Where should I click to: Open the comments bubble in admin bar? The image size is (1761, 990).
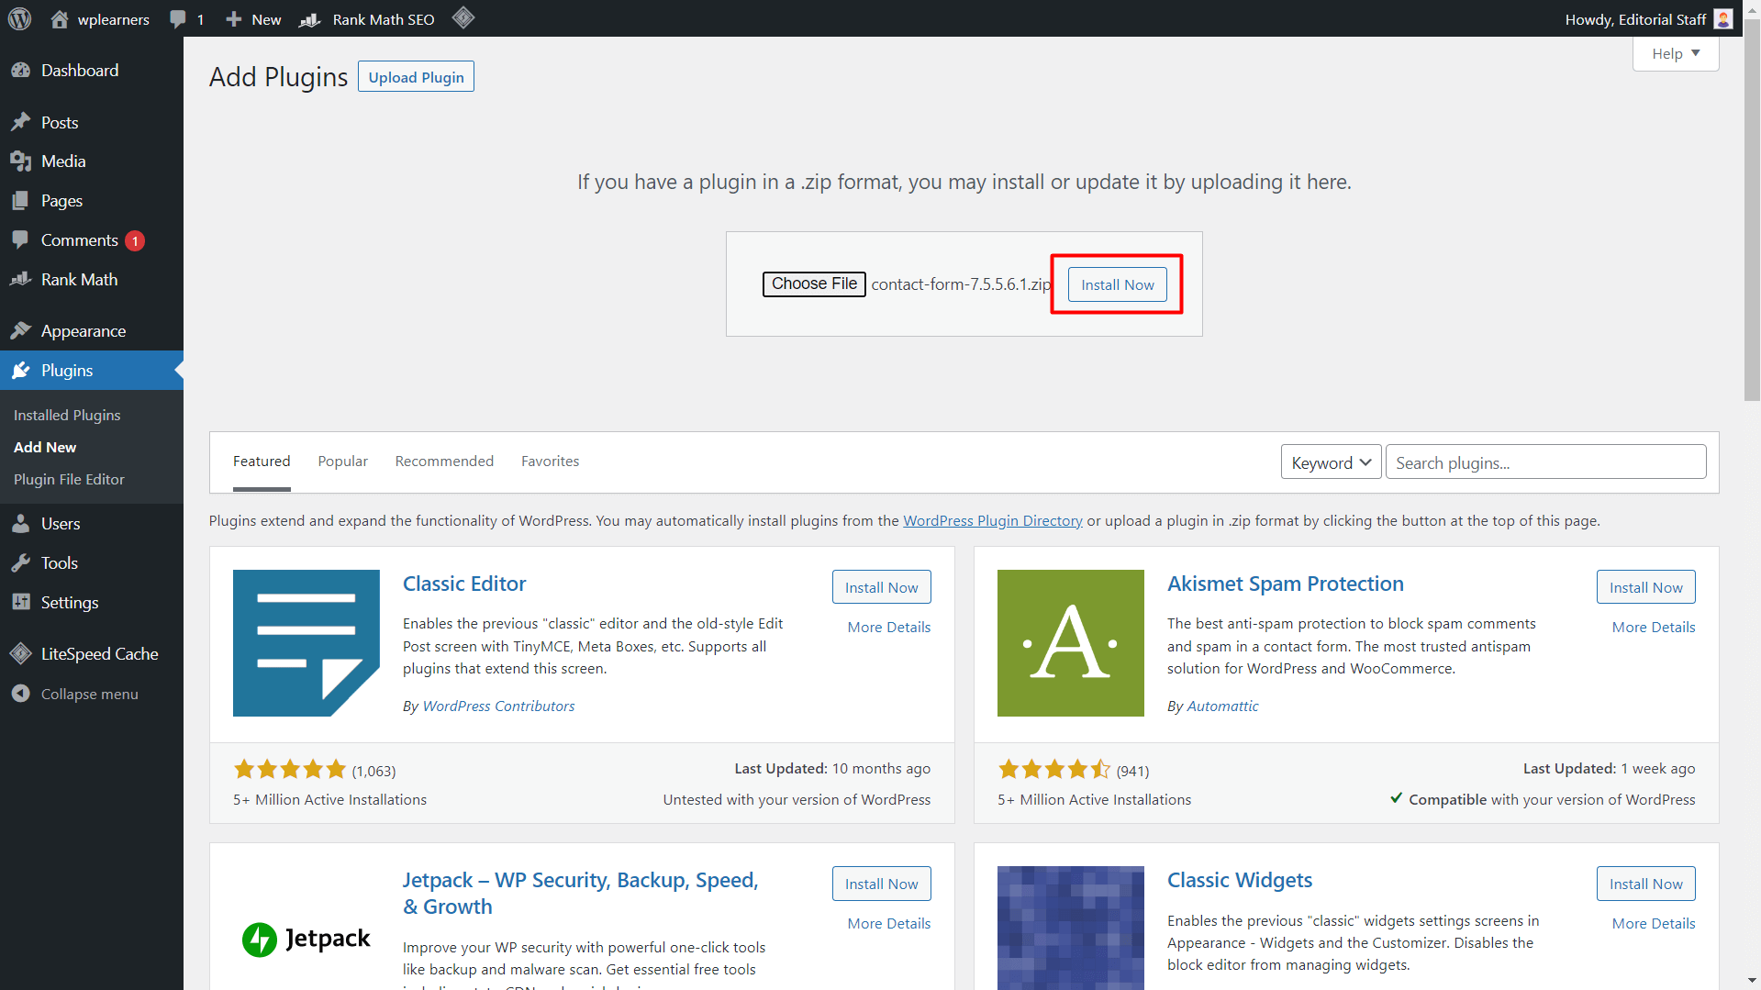[178, 19]
